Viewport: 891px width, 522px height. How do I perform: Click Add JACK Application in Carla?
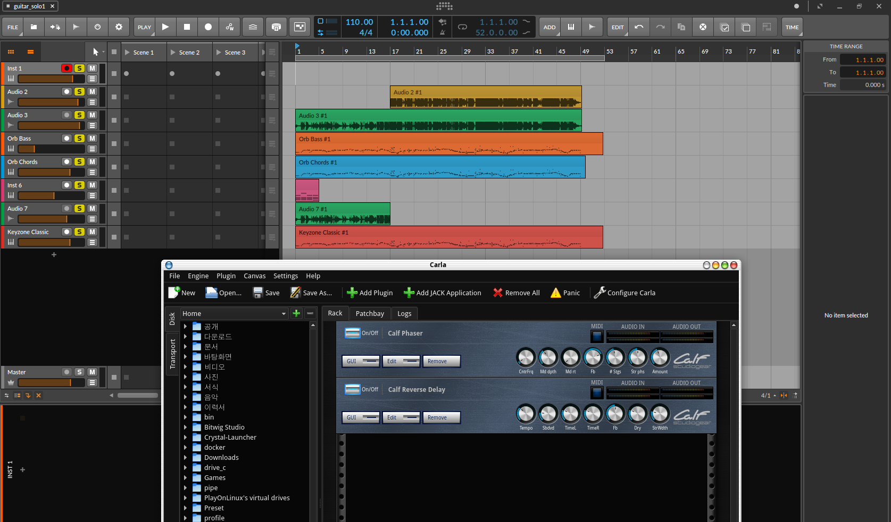tap(443, 293)
